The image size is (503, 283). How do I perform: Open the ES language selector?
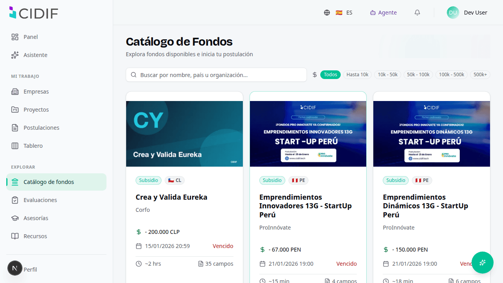pos(344,13)
